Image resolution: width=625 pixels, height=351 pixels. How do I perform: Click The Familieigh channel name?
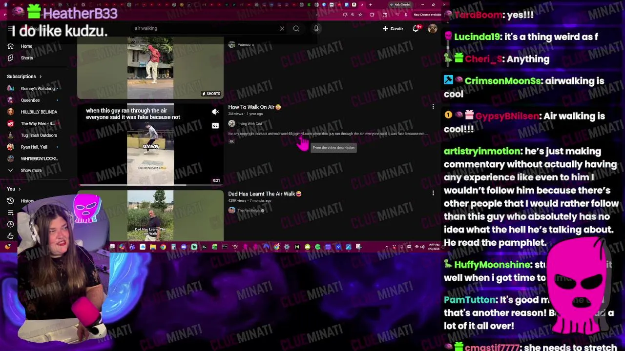[248, 211]
